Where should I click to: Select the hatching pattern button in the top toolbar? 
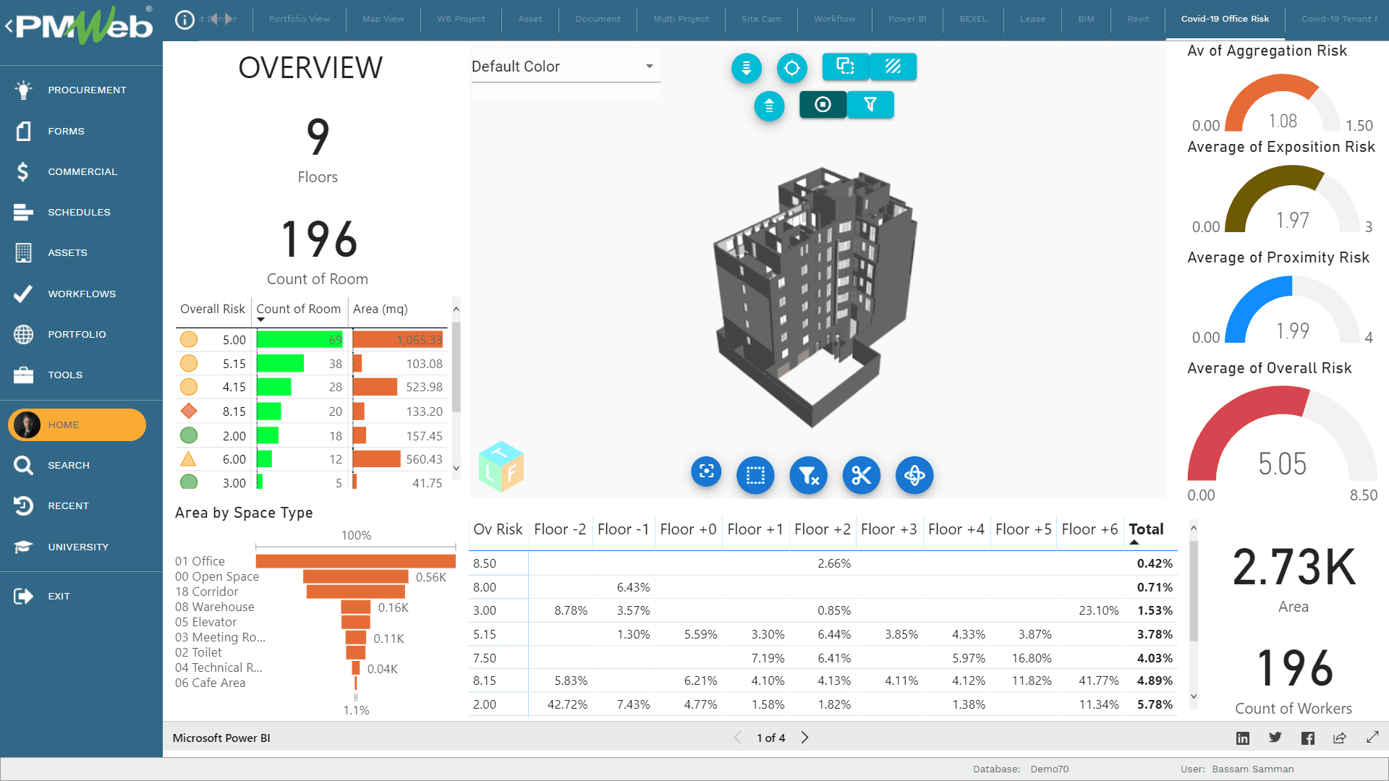[893, 67]
